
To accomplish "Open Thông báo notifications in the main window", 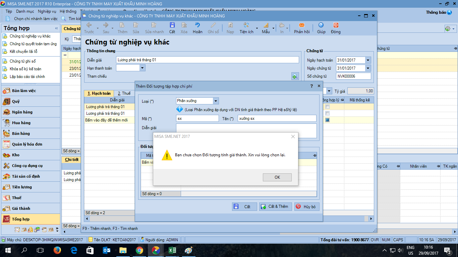I will [x=439, y=12].
